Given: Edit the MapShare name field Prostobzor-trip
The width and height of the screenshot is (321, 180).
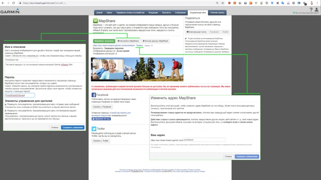Looking at the screenshot, I should [x=21, y=60].
